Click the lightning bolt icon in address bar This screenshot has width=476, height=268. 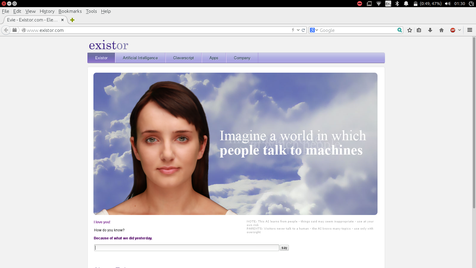pos(293,30)
